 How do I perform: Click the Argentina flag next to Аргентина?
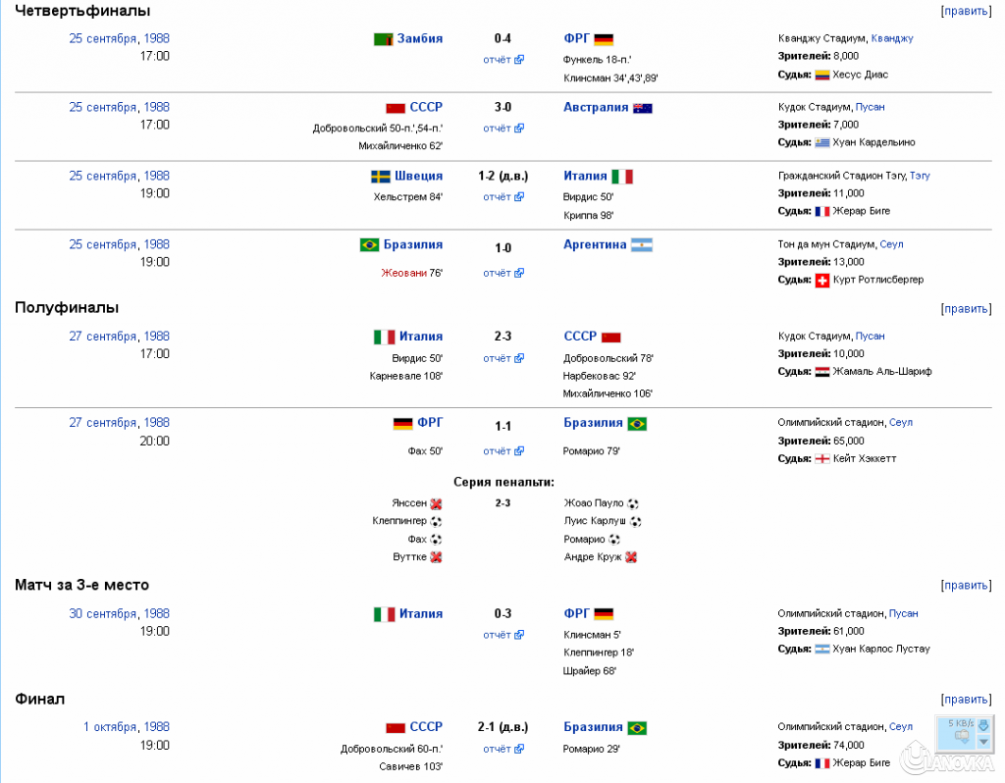pyautogui.click(x=642, y=245)
